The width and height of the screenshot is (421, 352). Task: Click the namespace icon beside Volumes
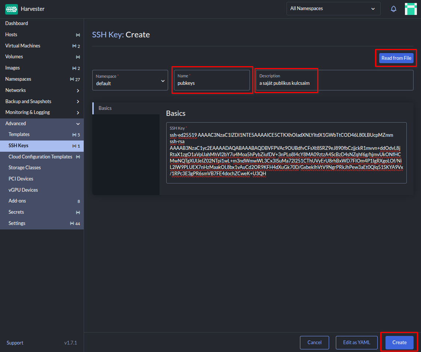(78, 57)
